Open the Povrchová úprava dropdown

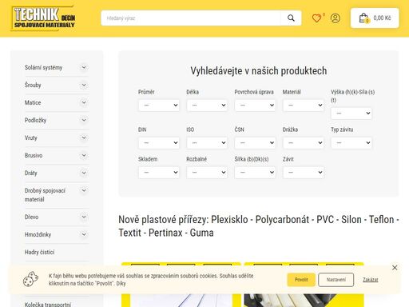pos(255,106)
